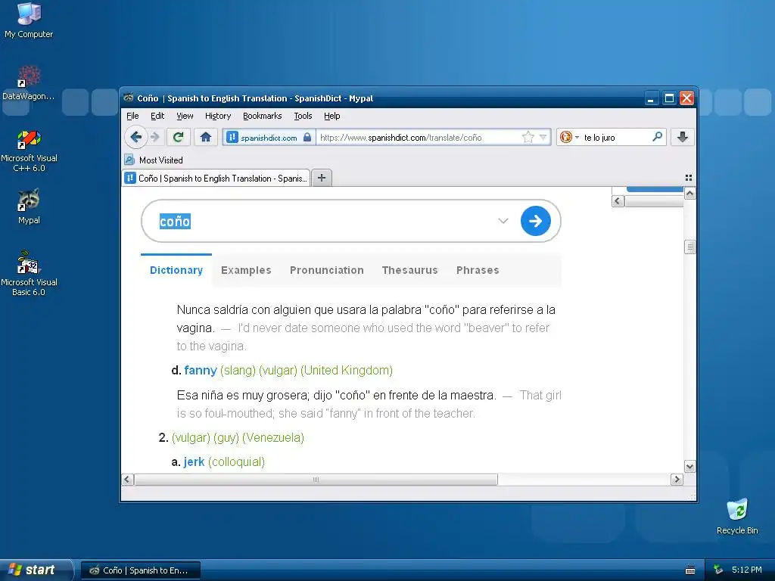This screenshot has height=581, width=775.
Task: Click the horizontal scrollbar left arrow
Action: (127, 479)
